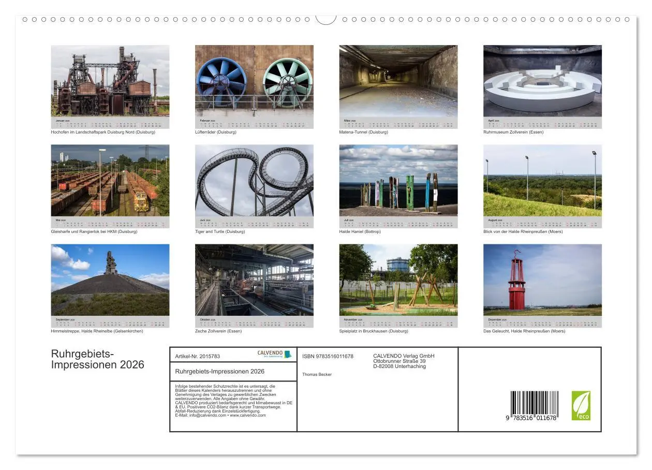Click the email info@calvendo.com line
Viewport: 652px width, 470px height.
coord(220,415)
